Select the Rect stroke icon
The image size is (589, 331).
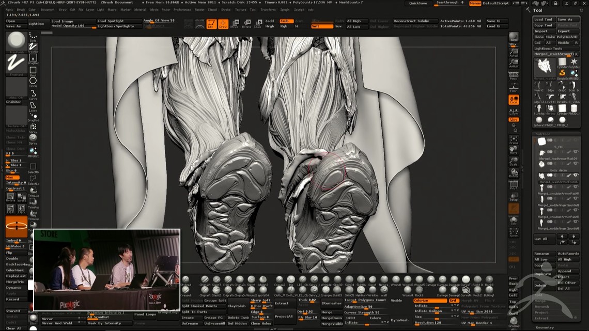click(33, 71)
